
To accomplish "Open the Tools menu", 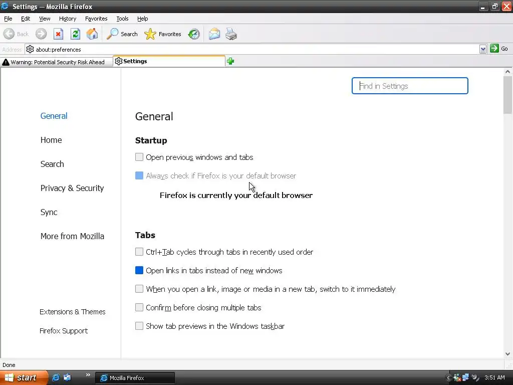I will click(x=122, y=19).
